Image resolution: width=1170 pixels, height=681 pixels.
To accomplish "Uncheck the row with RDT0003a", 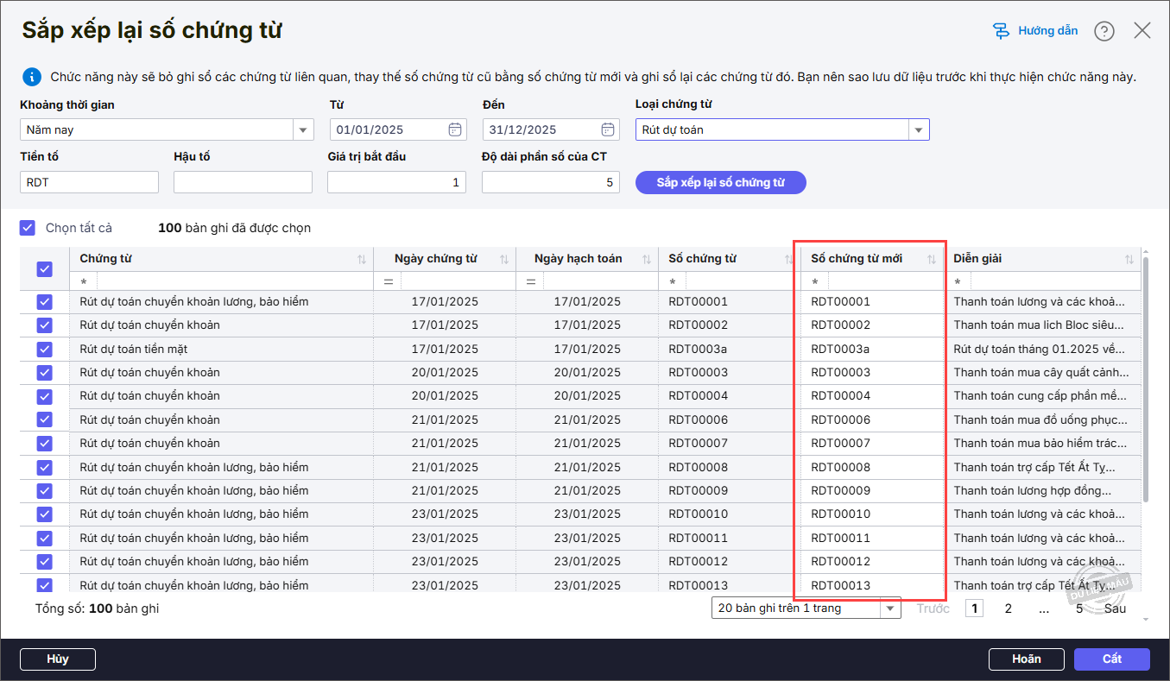I will [x=45, y=349].
